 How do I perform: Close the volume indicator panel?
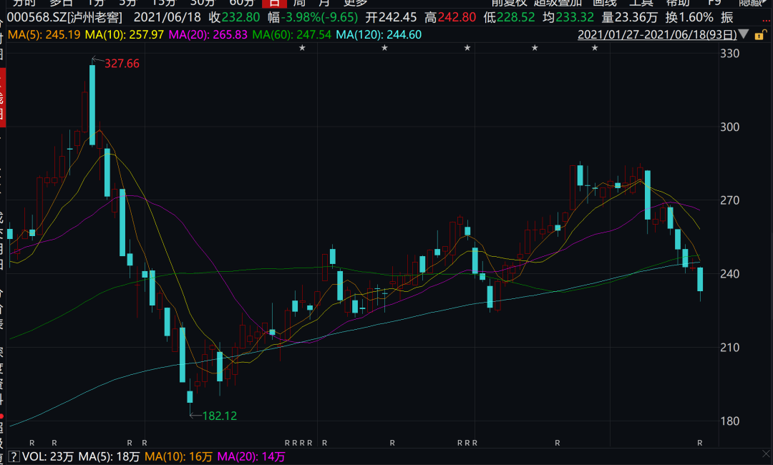(x=764, y=455)
